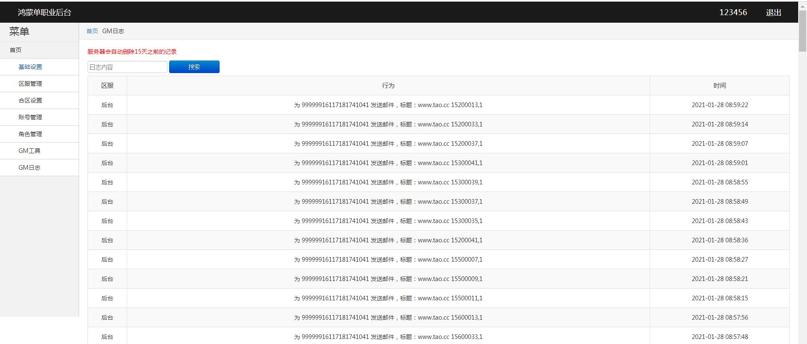807x344 pixels.
Task: Open 合区设置 from the sidebar
Action: click(x=30, y=100)
